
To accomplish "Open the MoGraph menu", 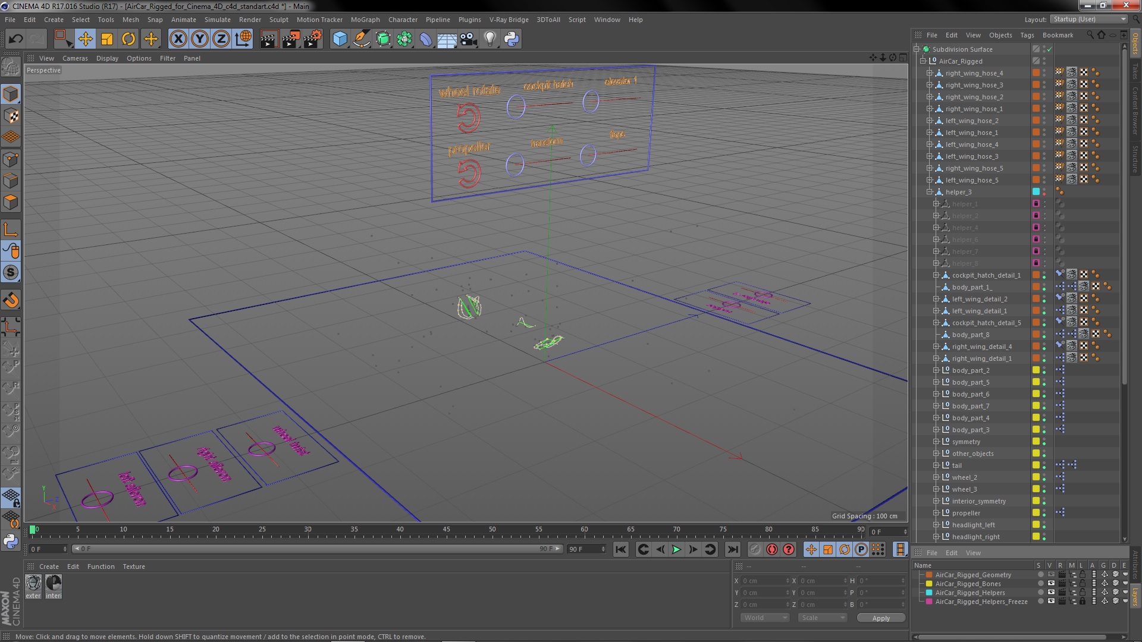I will tap(365, 20).
